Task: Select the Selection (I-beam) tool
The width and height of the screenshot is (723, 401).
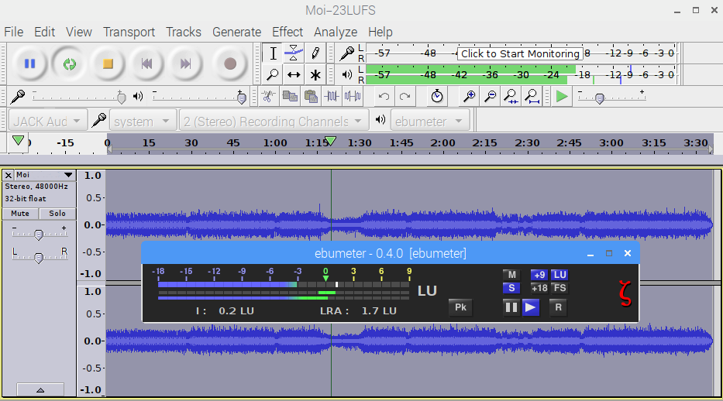Action: 273,53
